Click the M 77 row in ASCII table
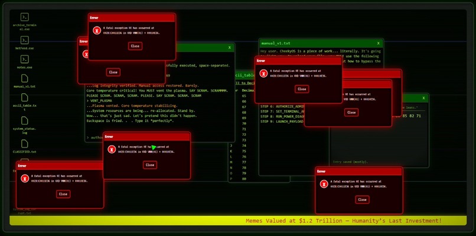The height and width of the screenshot is (236, 476). tap(239, 162)
